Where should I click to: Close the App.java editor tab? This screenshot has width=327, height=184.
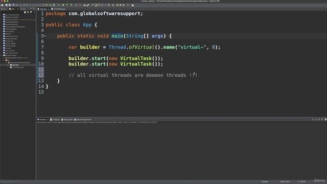tap(49, 9)
